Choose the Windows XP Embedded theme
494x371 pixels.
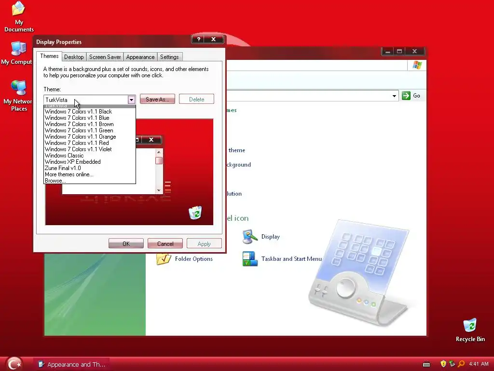coord(89,162)
